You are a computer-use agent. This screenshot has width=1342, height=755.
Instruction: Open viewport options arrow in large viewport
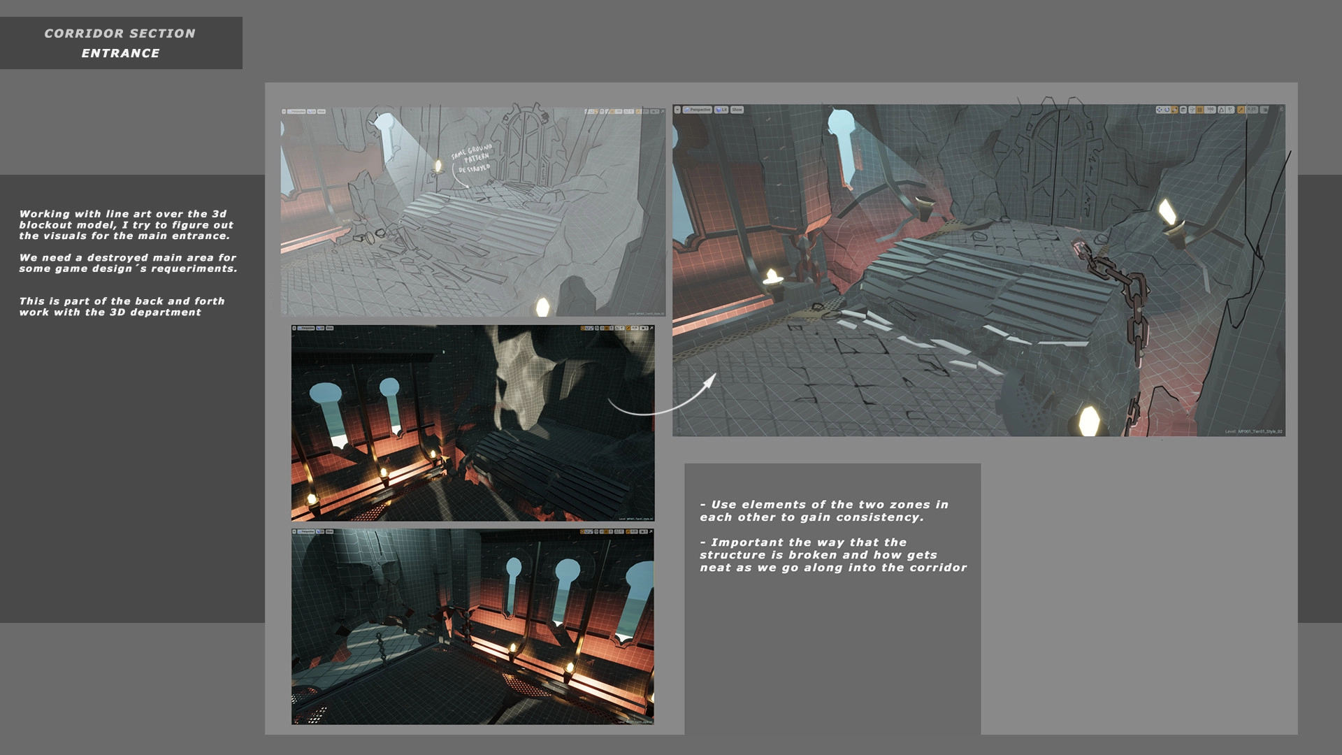[x=677, y=110]
